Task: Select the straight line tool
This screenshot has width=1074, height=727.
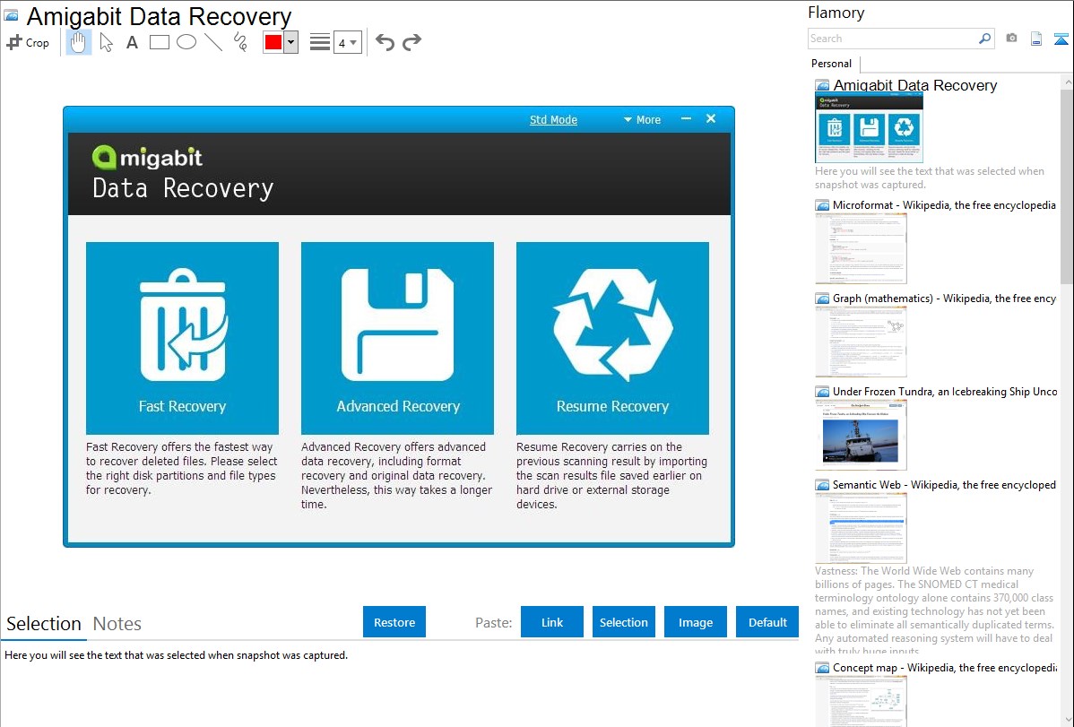Action: tap(213, 42)
